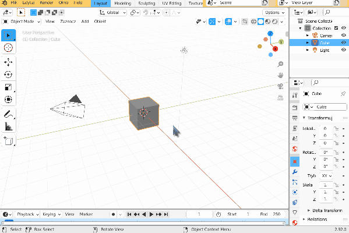Expand the Delta Transform section

325,210
